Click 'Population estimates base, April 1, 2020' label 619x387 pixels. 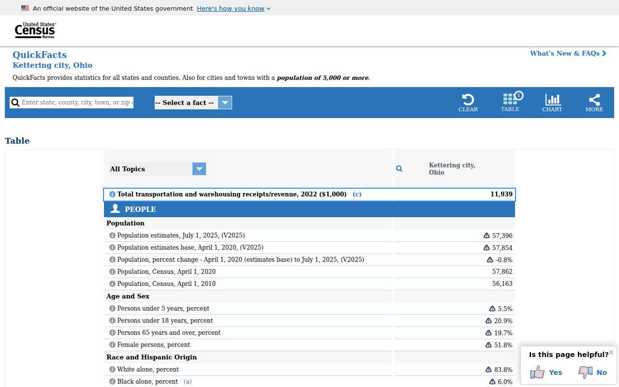click(x=190, y=248)
